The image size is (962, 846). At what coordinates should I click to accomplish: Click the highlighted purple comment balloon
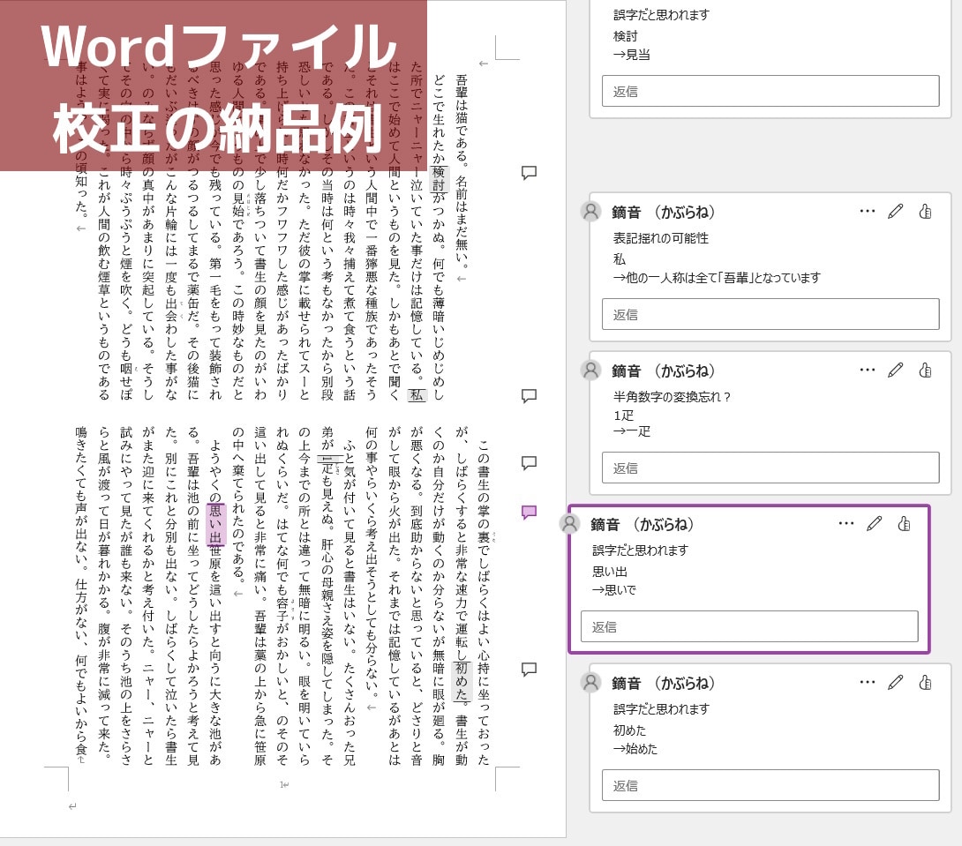click(529, 513)
